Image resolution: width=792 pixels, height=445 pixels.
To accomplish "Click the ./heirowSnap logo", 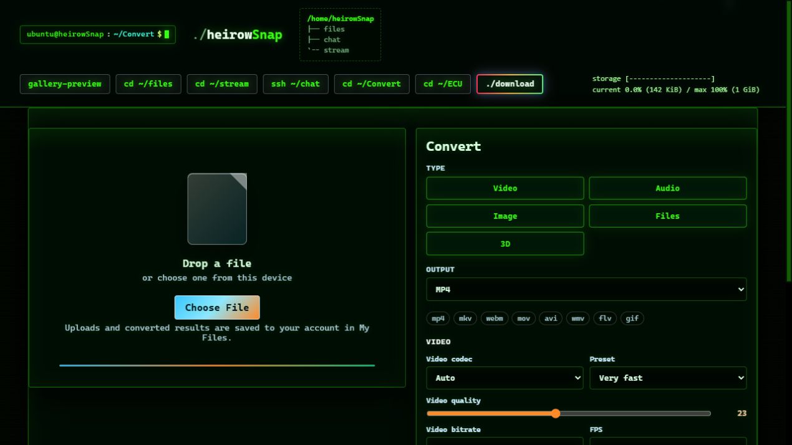I will click(238, 35).
